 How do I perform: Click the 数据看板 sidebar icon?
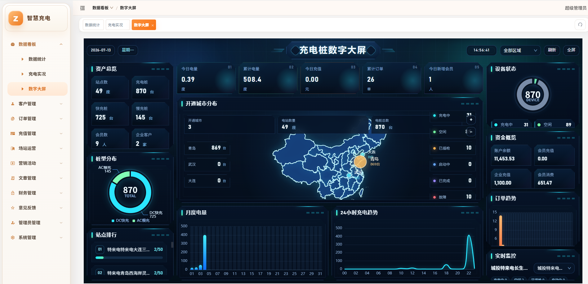click(13, 44)
